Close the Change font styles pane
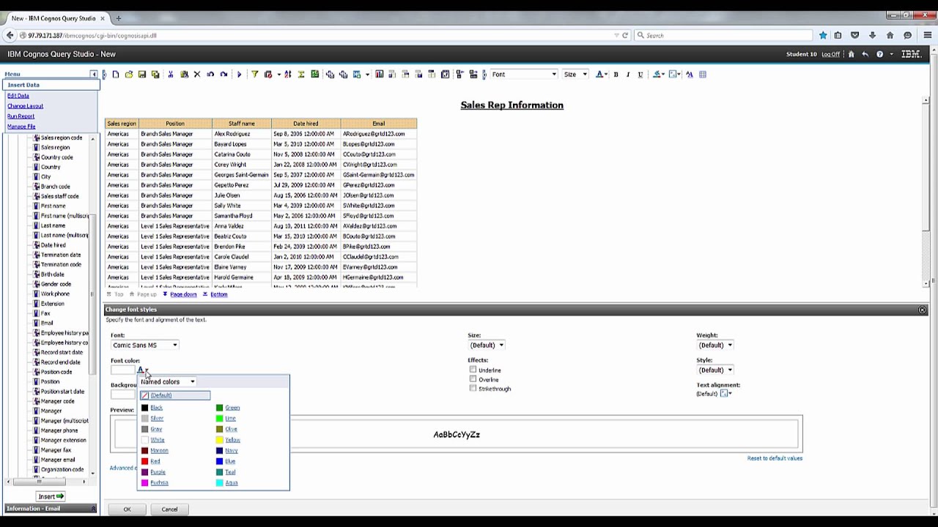938x527 pixels. click(x=922, y=310)
